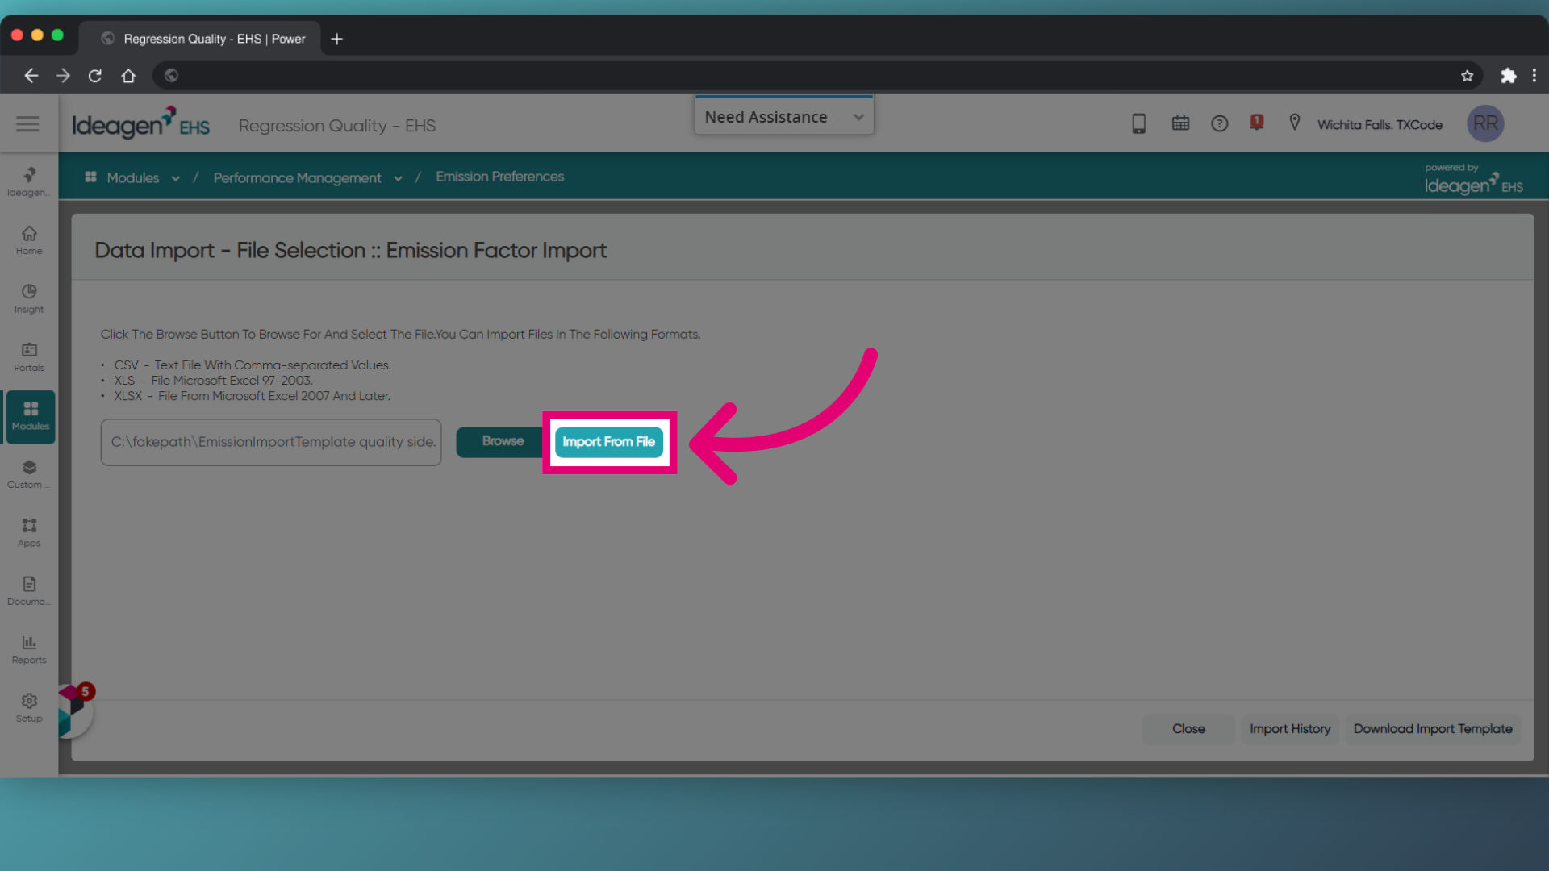Click Import From File button
Screen dimensions: 1549x871
608,442
